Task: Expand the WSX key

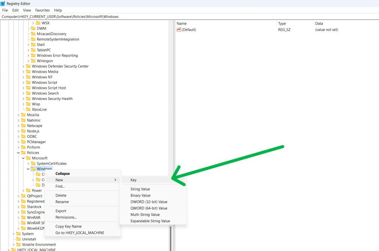Action: [x=33, y=23]
